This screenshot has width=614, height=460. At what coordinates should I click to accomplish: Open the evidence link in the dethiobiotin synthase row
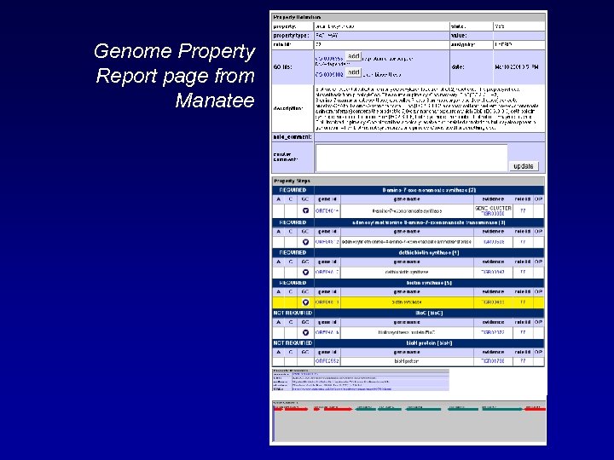point(493,273)
